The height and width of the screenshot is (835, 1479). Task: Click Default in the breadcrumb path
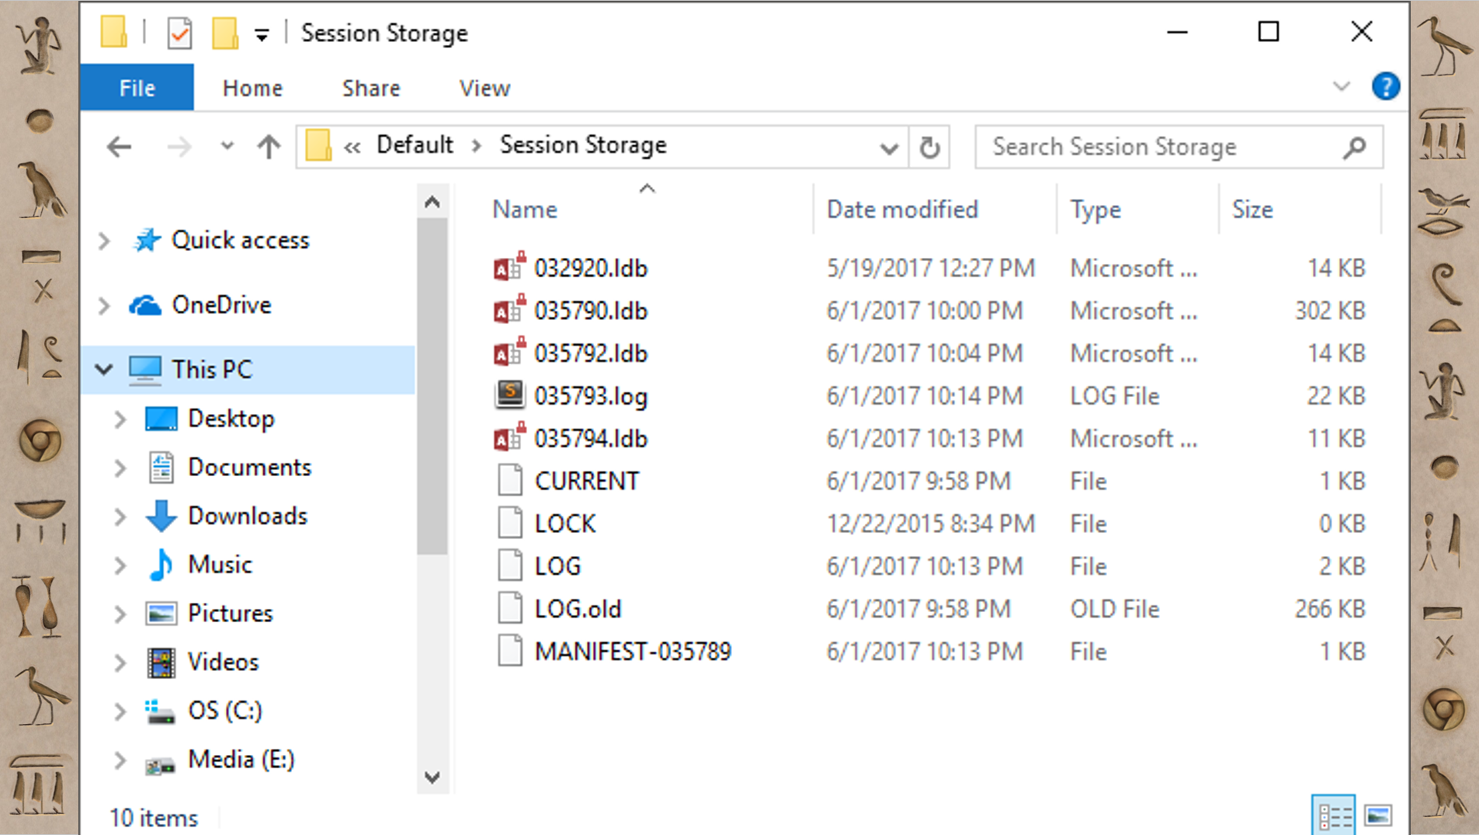click(x=415, y=145)
